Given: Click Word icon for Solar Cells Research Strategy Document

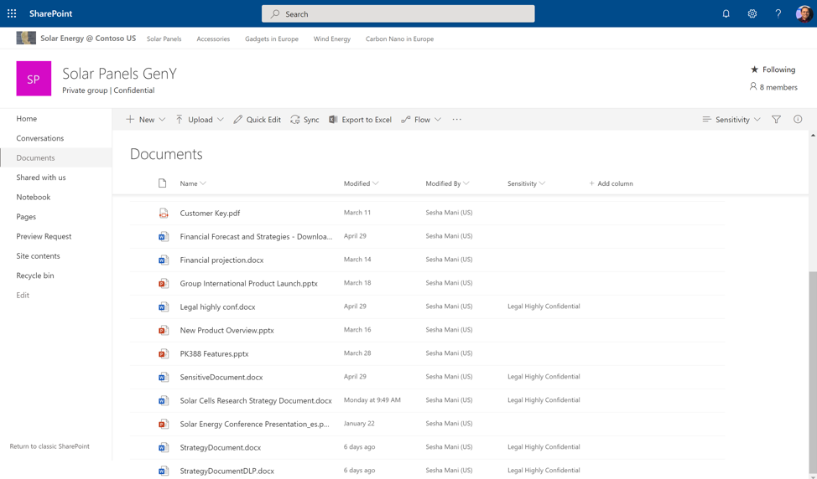Looking at the screenshot, I should pyautogui.click(x=164, y=400).
